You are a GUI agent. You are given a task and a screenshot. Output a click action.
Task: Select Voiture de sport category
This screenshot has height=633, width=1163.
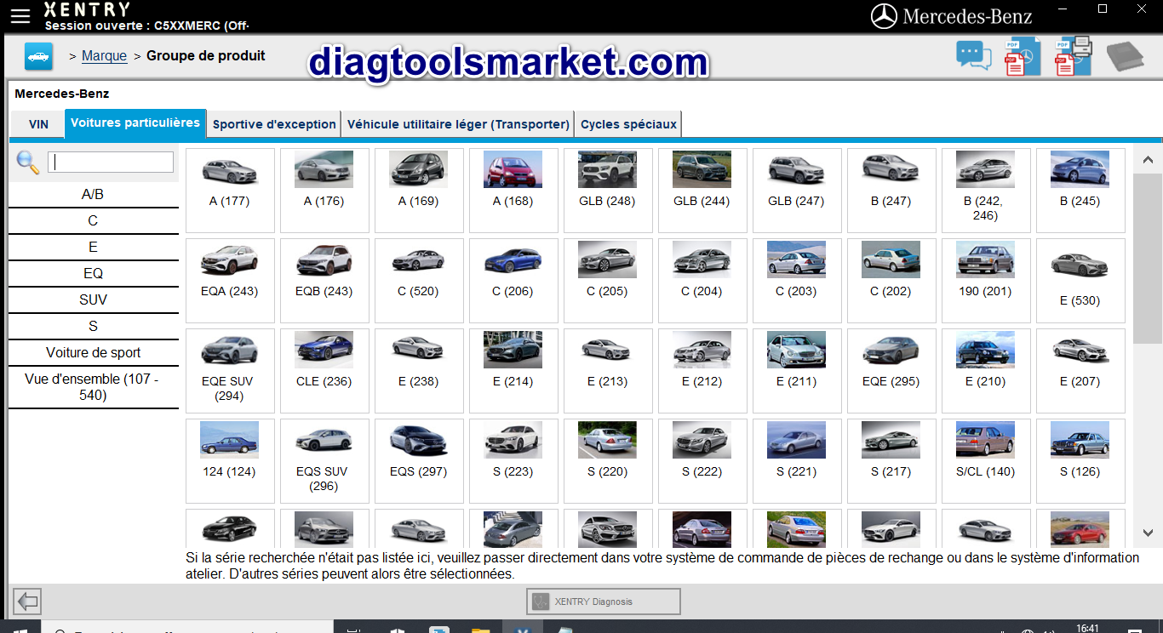pos(94,352)
